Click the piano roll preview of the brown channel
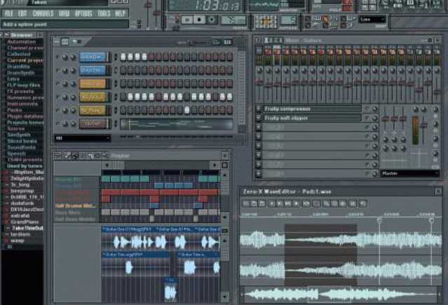 tap(177, 124)
